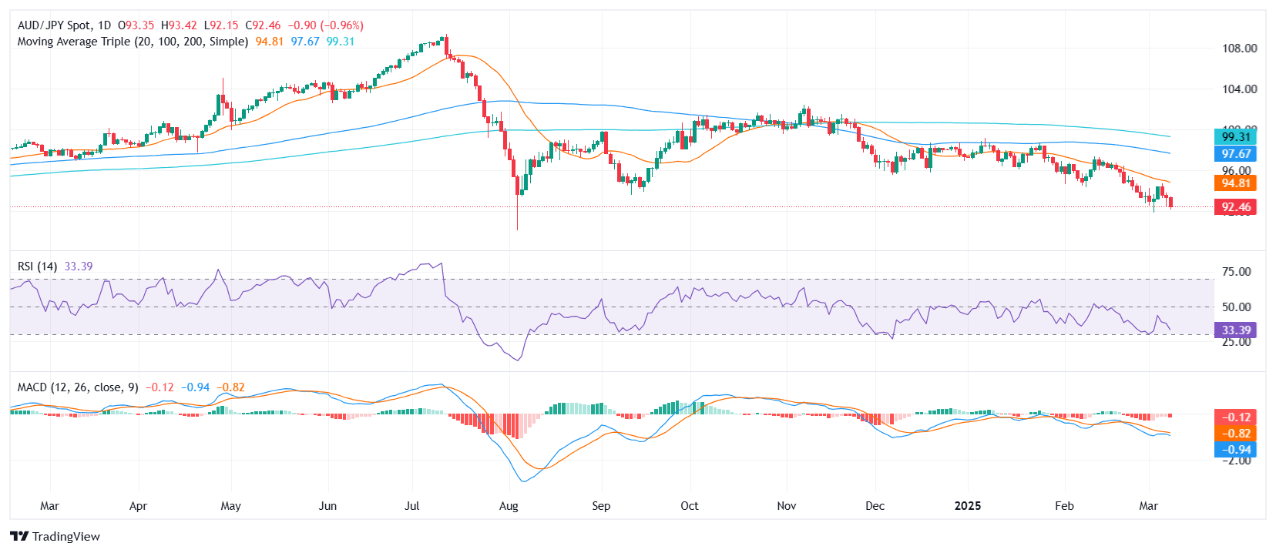Click the red -0.12 MACD histogram tag
This screenshot has height=553, width=1276.
(x=1235, y=417)
